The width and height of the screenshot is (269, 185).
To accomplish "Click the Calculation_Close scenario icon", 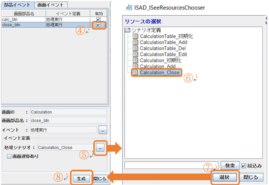I will (x=136, y=72).
